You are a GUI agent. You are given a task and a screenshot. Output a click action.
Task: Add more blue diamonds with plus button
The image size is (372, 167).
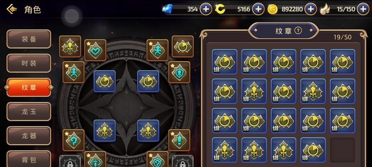(x=206, y=9)
